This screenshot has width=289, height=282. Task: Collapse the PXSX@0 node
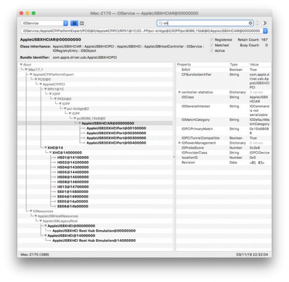(x=55, y=99)
